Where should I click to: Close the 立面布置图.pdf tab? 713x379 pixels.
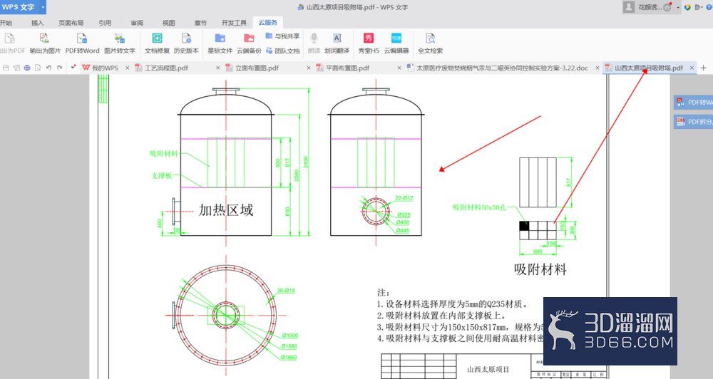308,68
